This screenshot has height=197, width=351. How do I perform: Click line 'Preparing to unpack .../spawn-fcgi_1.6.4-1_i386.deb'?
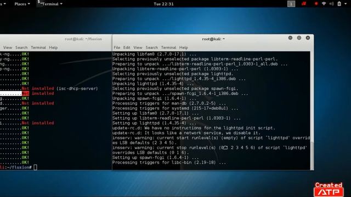coord(180,94)
